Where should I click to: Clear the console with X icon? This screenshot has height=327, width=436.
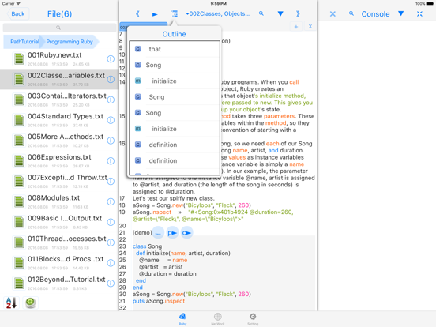[333, 14]
